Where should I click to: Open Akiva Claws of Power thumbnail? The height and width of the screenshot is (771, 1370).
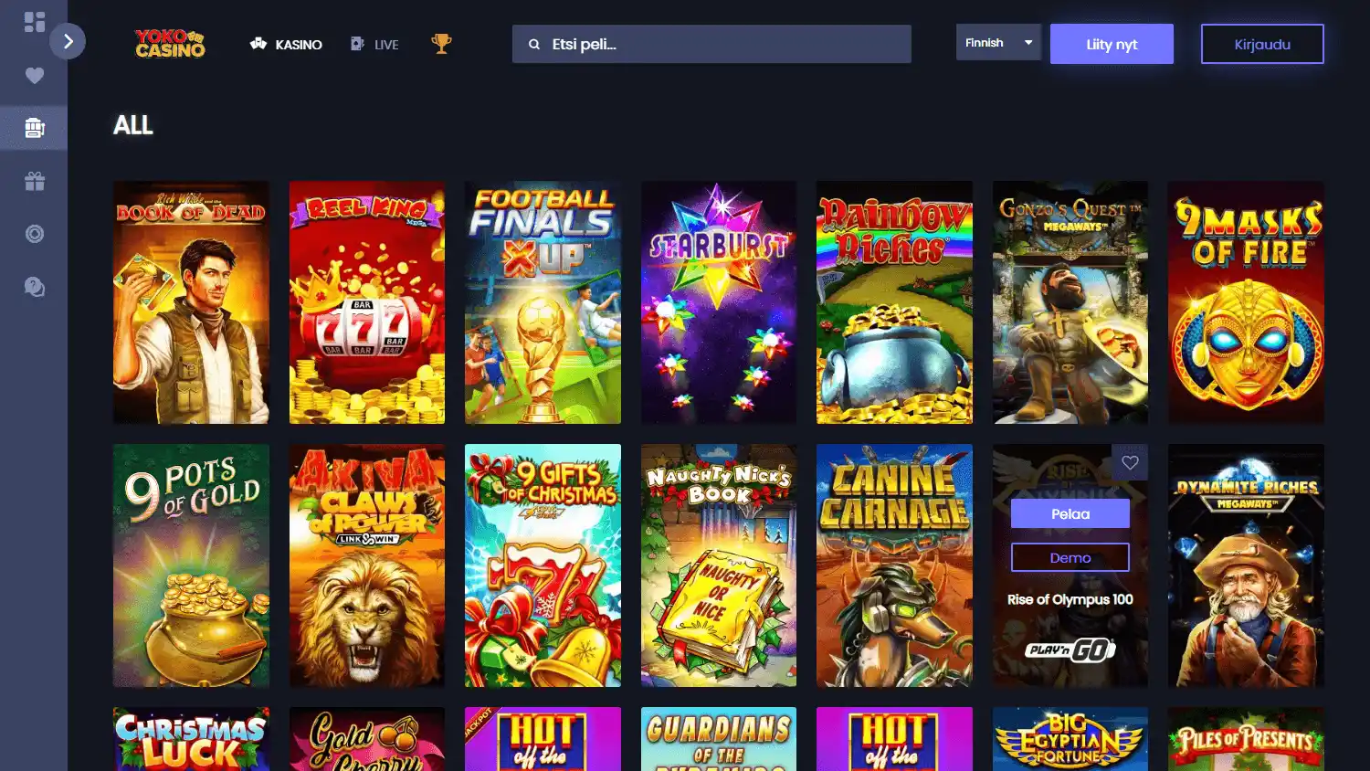pyautogui.click(x=367, y=565)
